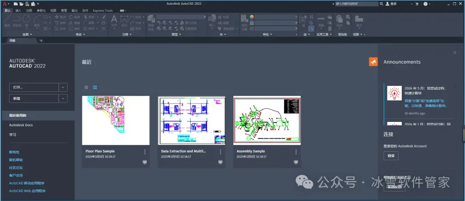Click the Help question mark icon
Screen dimensions: 465x201
pos(425,4)
